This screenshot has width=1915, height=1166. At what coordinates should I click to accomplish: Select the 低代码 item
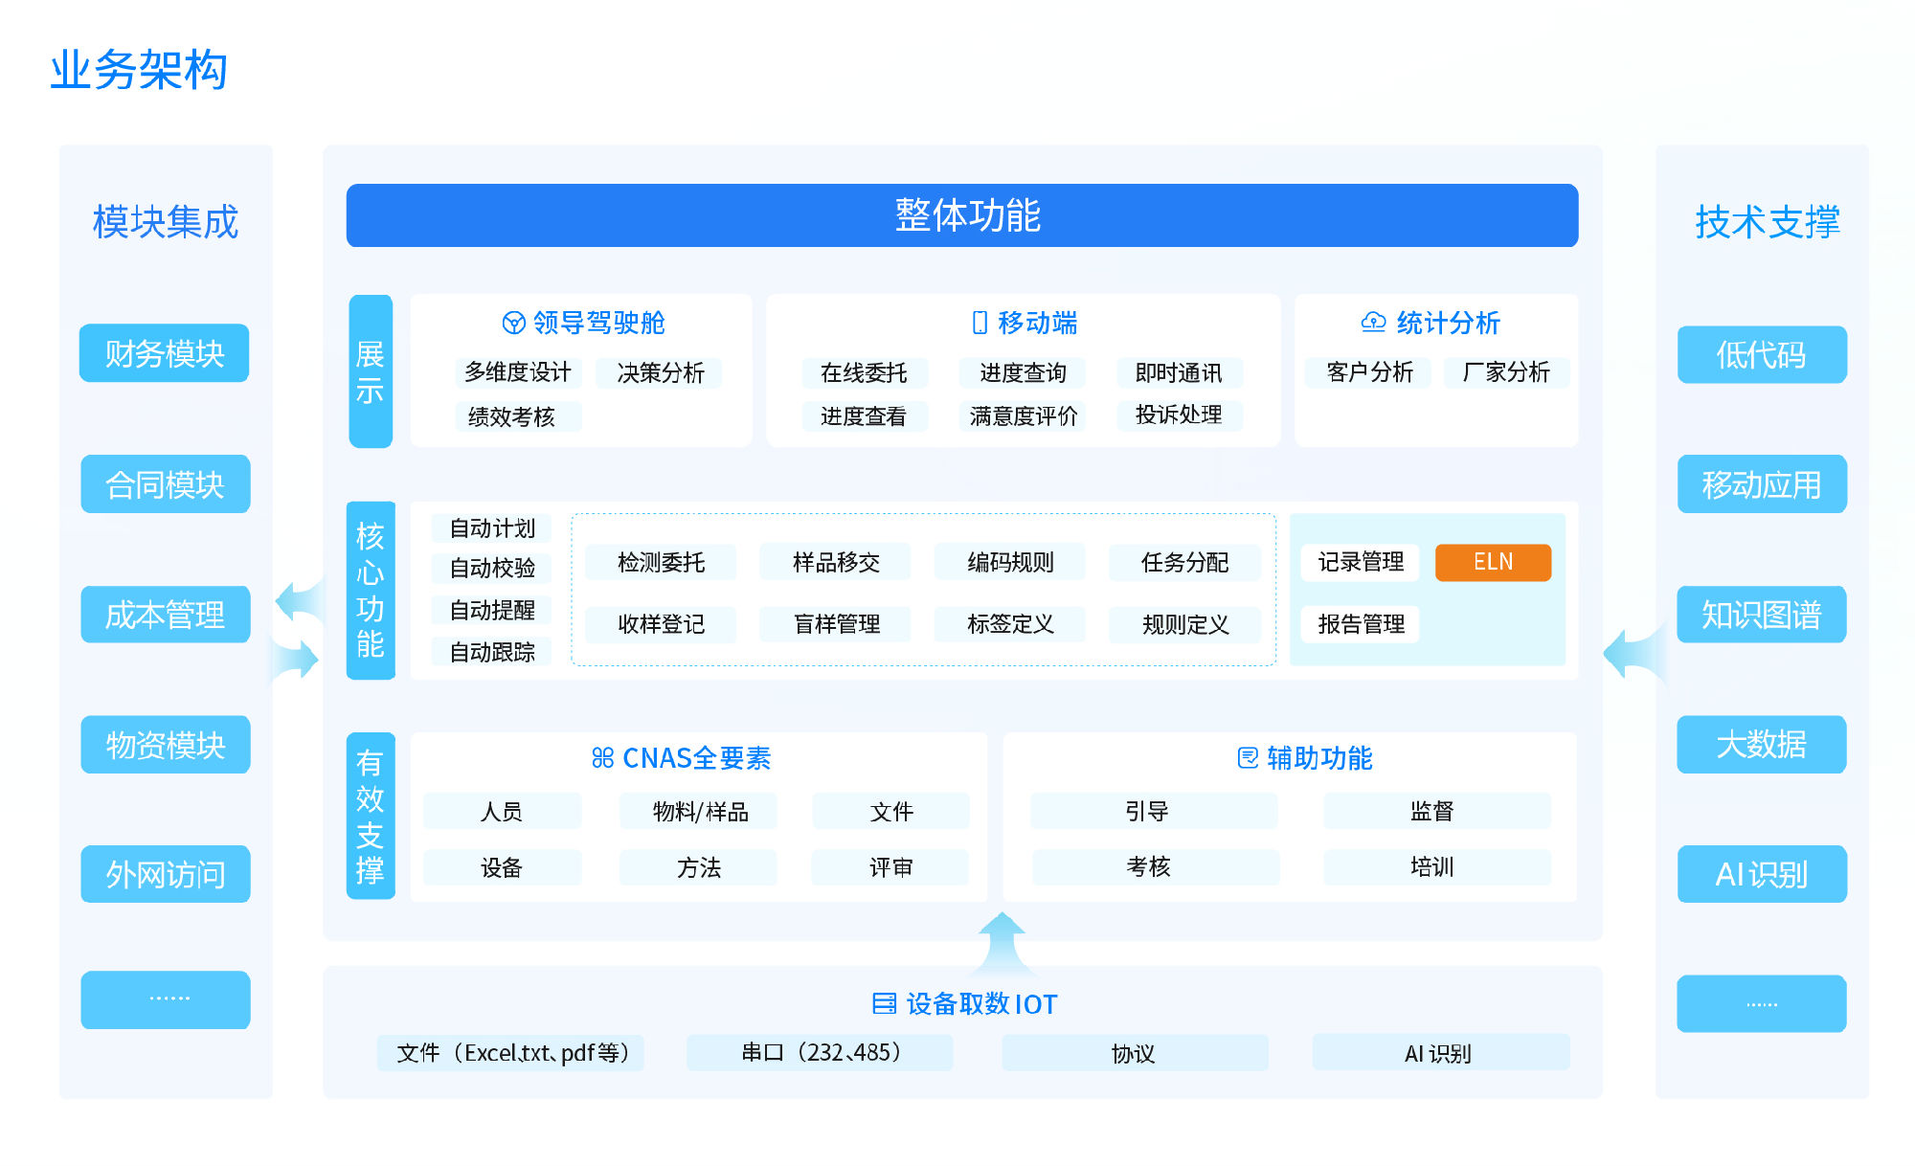click(1761, 355)
